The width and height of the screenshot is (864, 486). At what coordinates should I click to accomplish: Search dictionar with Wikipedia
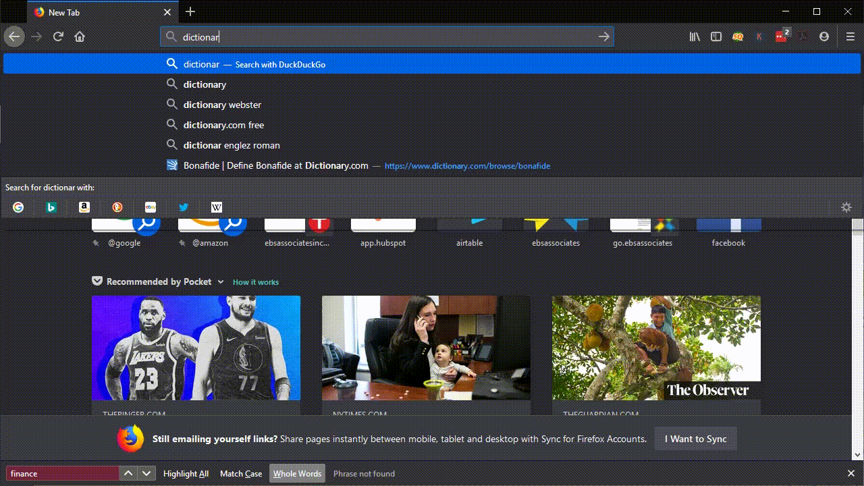point(217,207)
